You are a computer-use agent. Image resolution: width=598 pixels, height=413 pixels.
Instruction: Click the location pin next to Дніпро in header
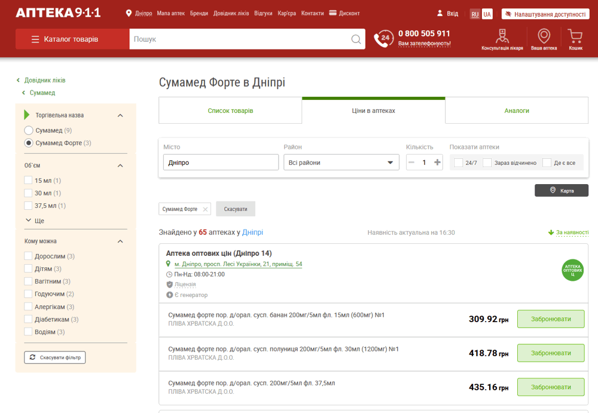[129, 13]
